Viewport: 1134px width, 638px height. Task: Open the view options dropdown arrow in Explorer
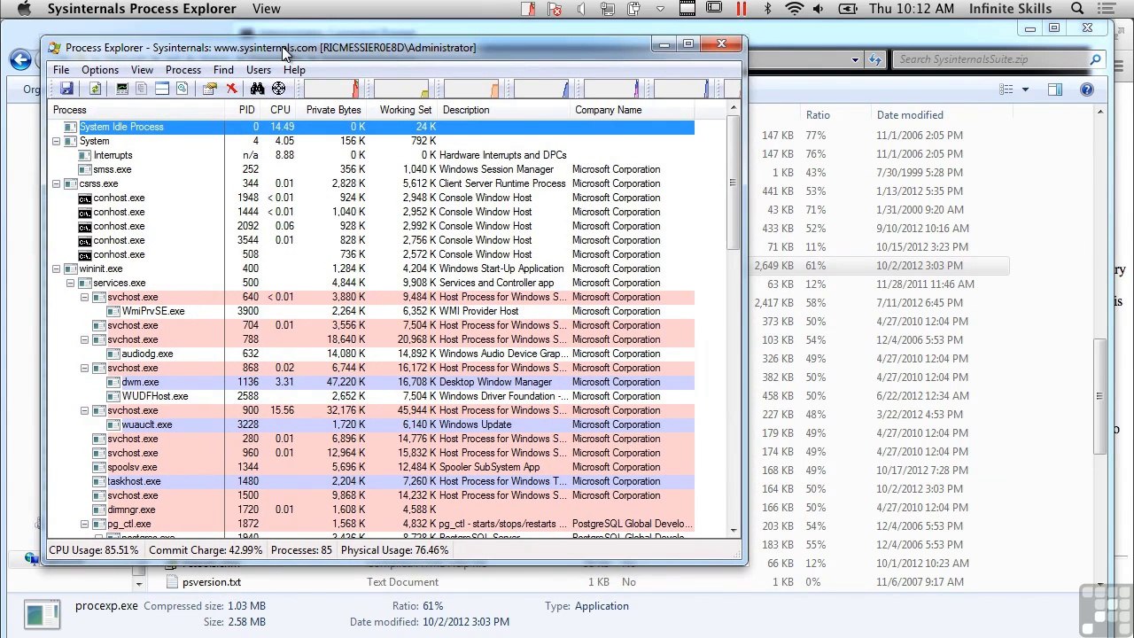[x=1025, y=89]
